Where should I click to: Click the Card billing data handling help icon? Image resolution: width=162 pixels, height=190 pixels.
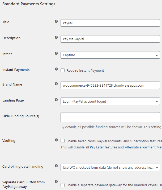tap(56, 166)
